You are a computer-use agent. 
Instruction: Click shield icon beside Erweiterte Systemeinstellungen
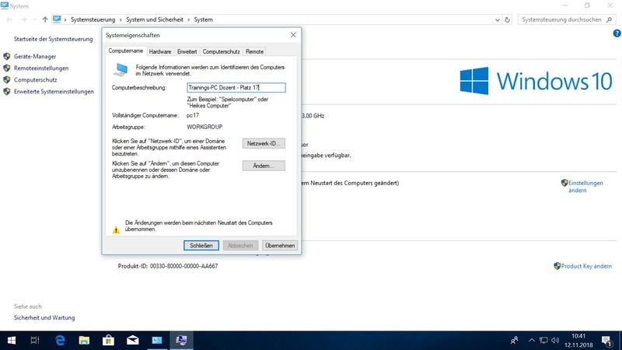point(7,91)
